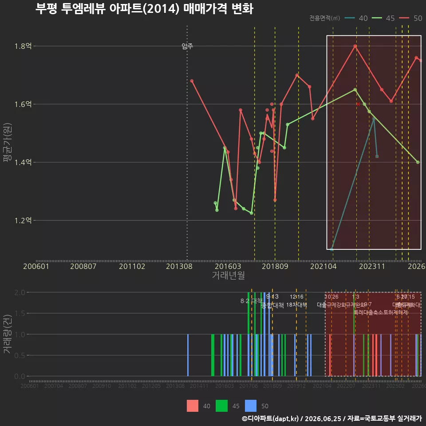Image resolution: width=426 pixels, height=426 pixels.
Task: Click the 9·13 종합대책 annotation
Action: click(272, 301)
